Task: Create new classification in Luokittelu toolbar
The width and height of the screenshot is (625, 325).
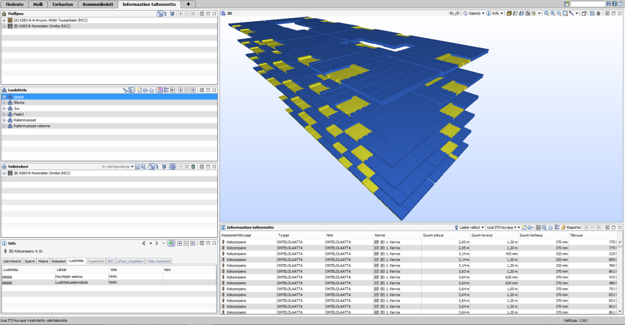Action: pyautogui.click(x=140, y=90)
